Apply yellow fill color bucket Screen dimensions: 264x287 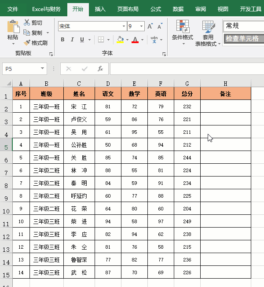click(120, 40)
